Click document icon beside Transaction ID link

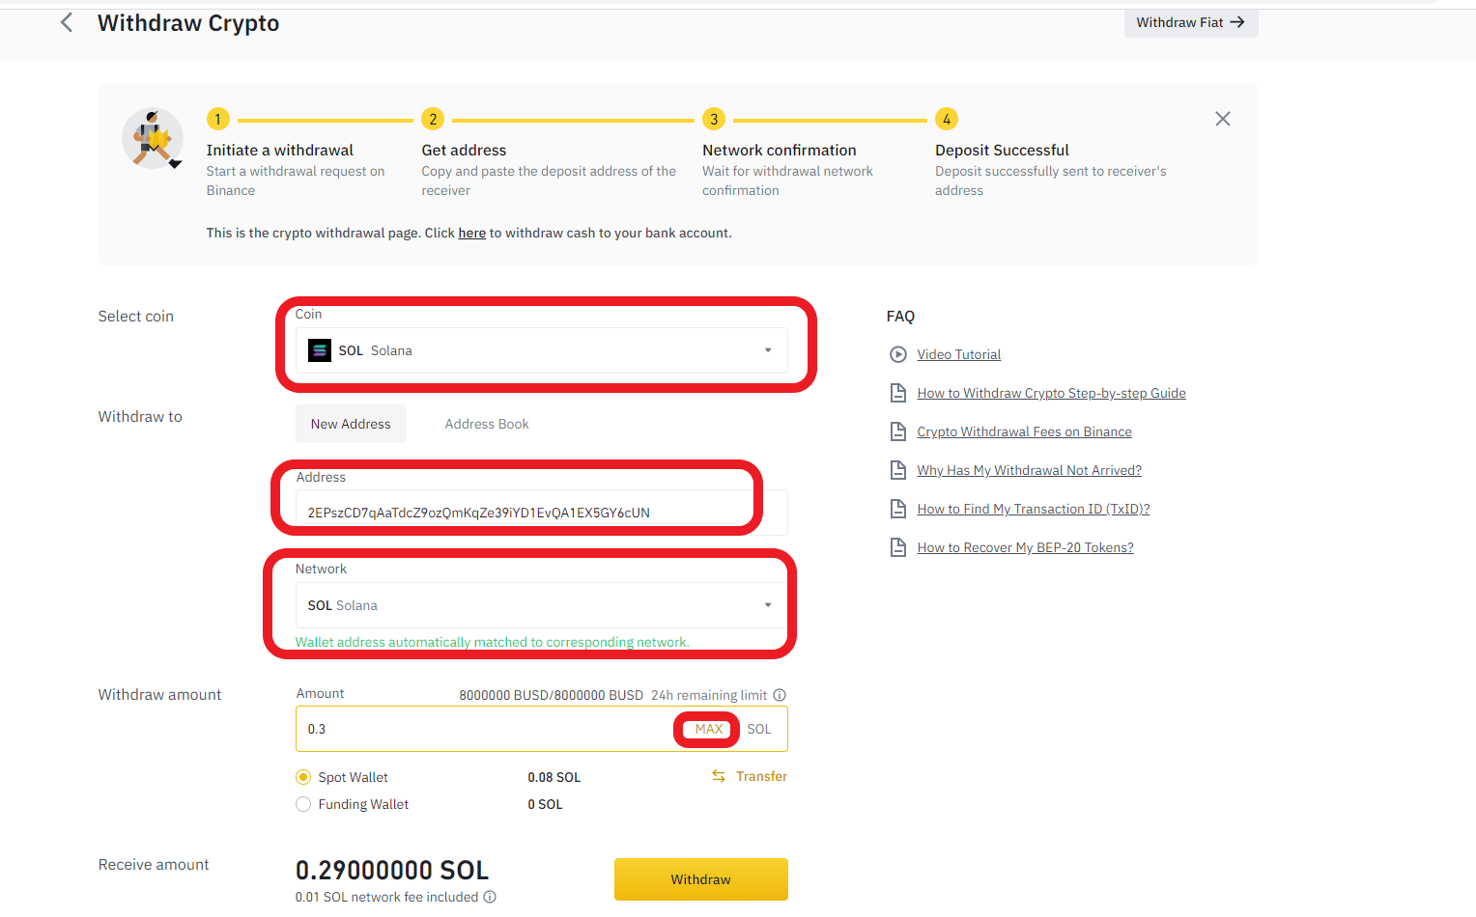tap(897, 509)
